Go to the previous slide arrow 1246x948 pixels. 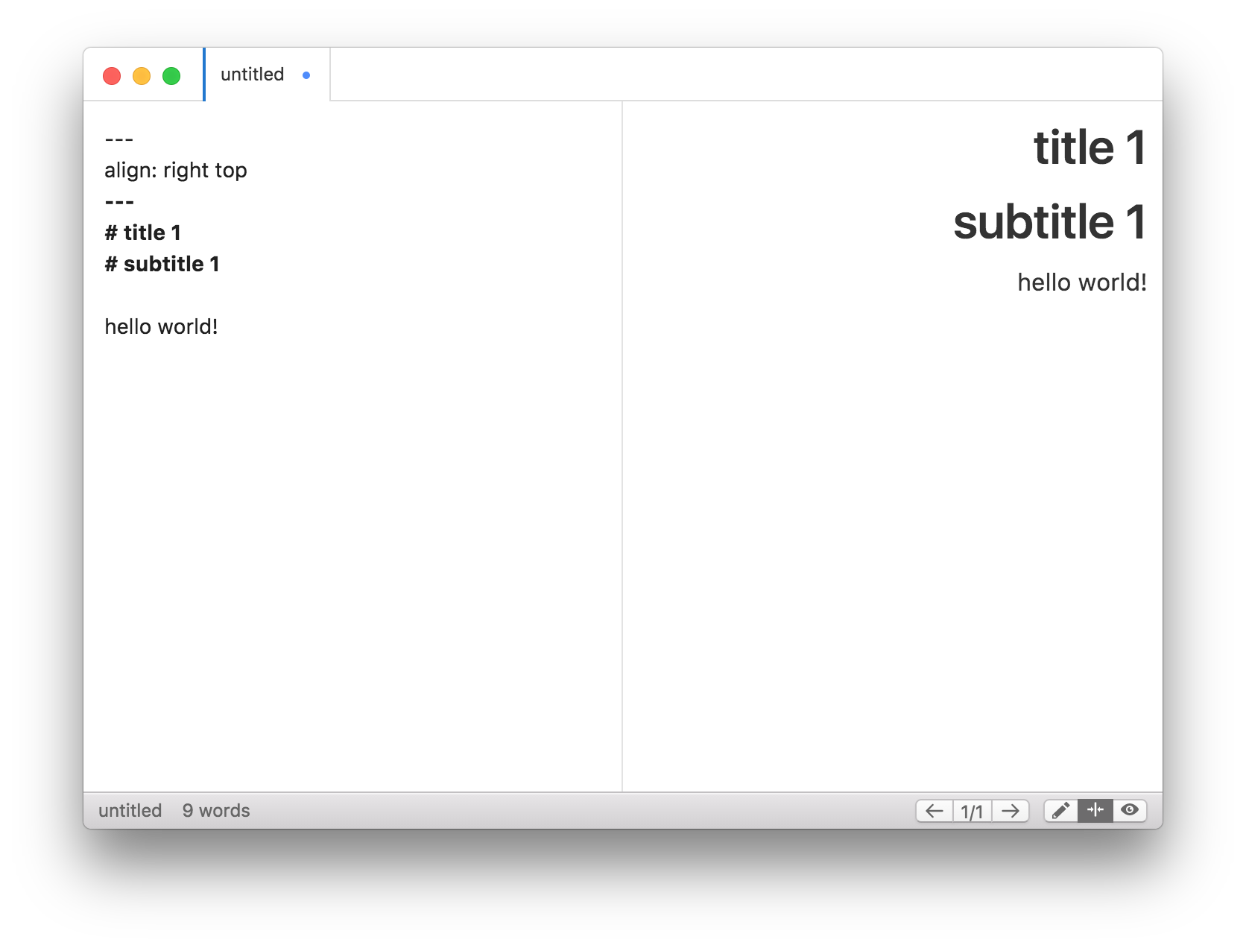[x=934, y=811]
